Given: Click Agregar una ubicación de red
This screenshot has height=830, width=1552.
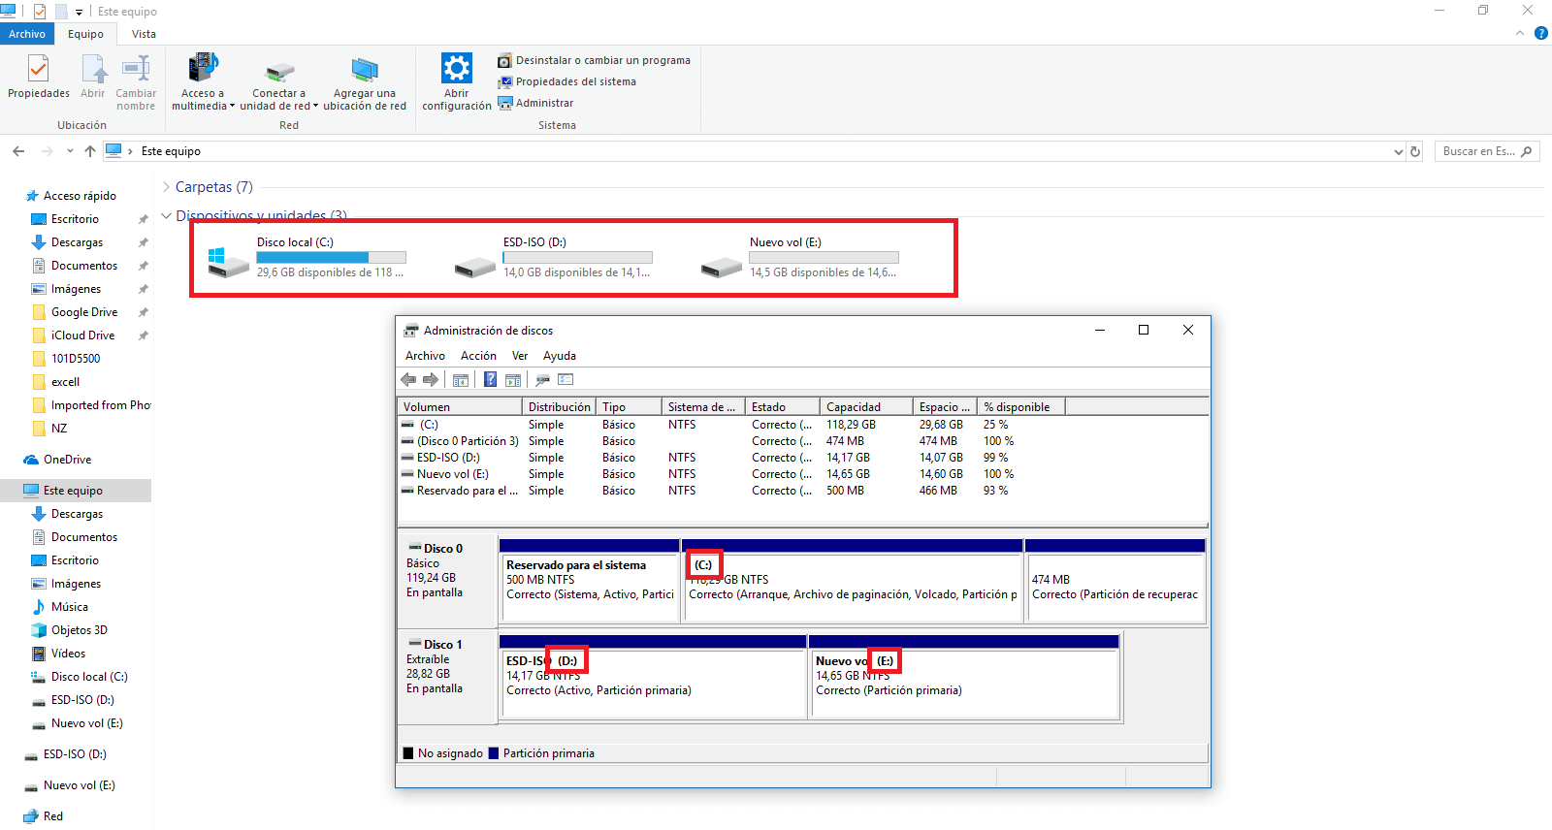Looking at the screenshot, I should pos(365,82).
